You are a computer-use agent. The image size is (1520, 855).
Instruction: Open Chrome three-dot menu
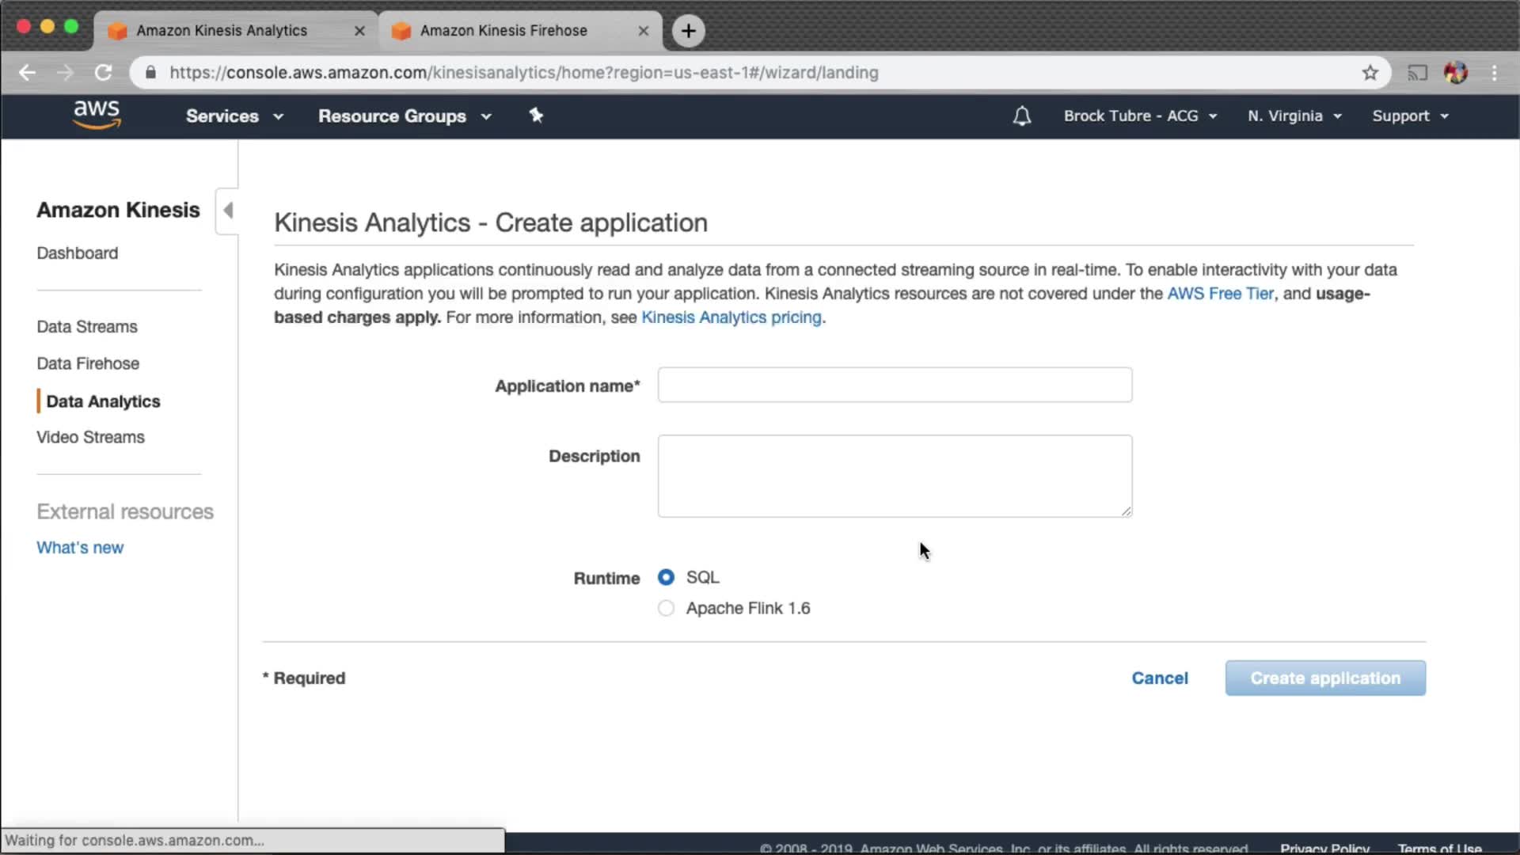pos(1494,73)
